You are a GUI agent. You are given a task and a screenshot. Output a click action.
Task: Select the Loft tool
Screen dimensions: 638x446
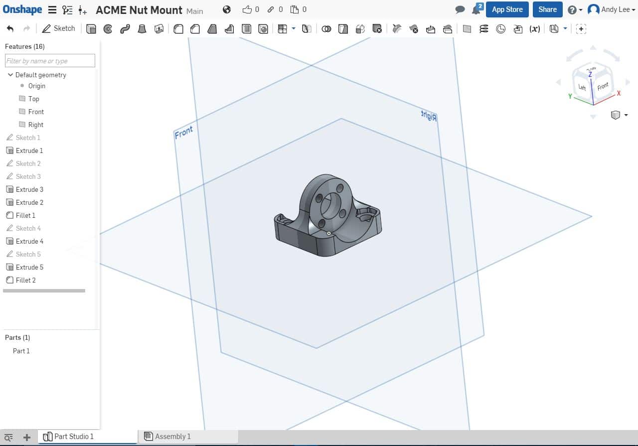142,29
